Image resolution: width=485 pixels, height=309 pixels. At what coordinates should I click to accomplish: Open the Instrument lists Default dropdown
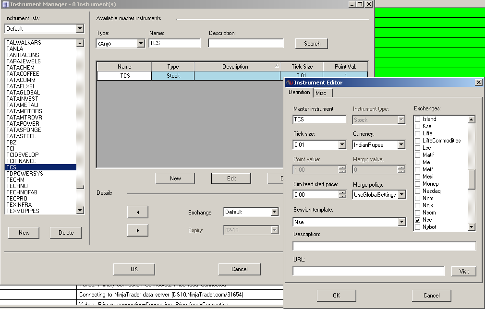[x=80, y=28]
